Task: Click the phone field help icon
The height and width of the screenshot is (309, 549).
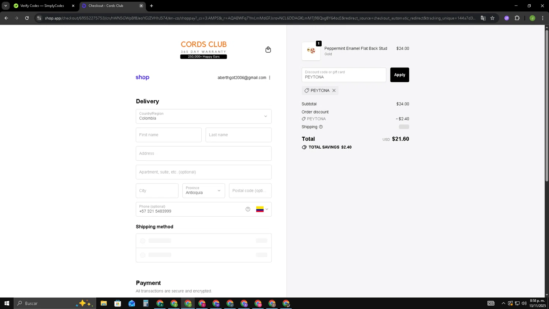Action: click(248, 209)
